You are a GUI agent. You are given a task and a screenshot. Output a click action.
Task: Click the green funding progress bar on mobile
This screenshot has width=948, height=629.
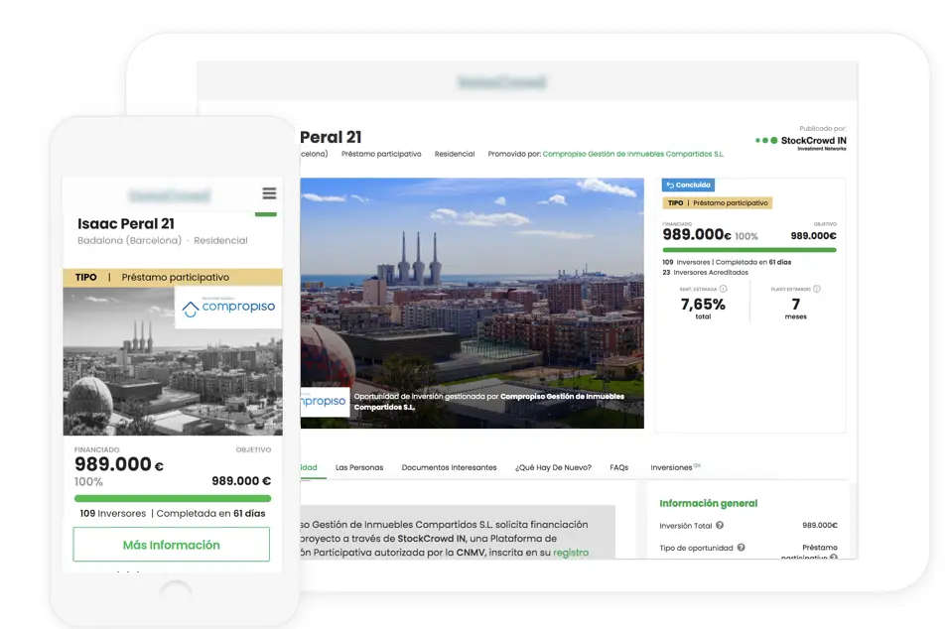[173, 498]
